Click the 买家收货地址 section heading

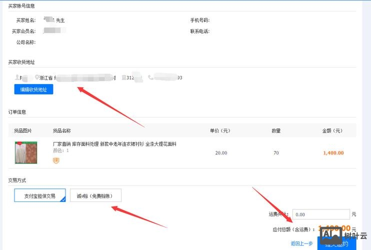click(x=21, y=62)
